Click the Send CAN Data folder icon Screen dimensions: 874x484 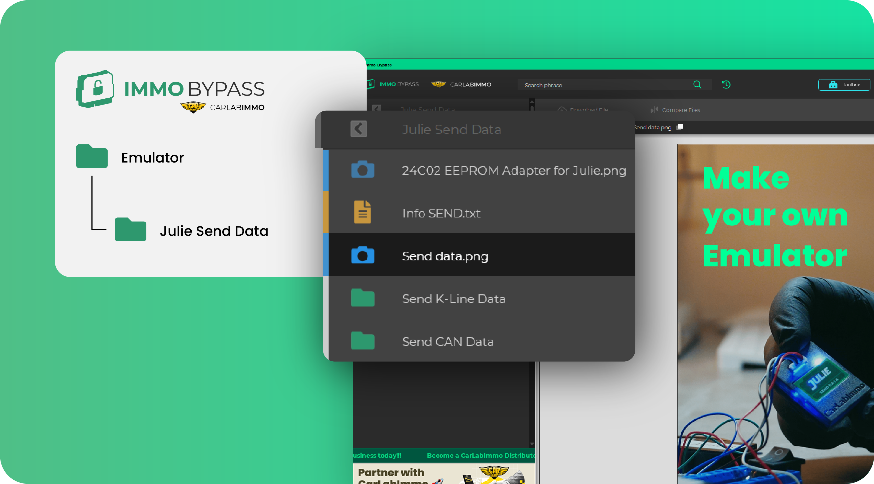click(362, 341)
